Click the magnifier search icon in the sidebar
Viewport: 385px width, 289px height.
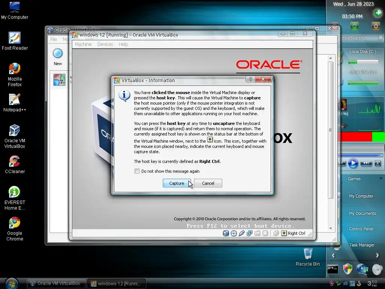[380, 38]
